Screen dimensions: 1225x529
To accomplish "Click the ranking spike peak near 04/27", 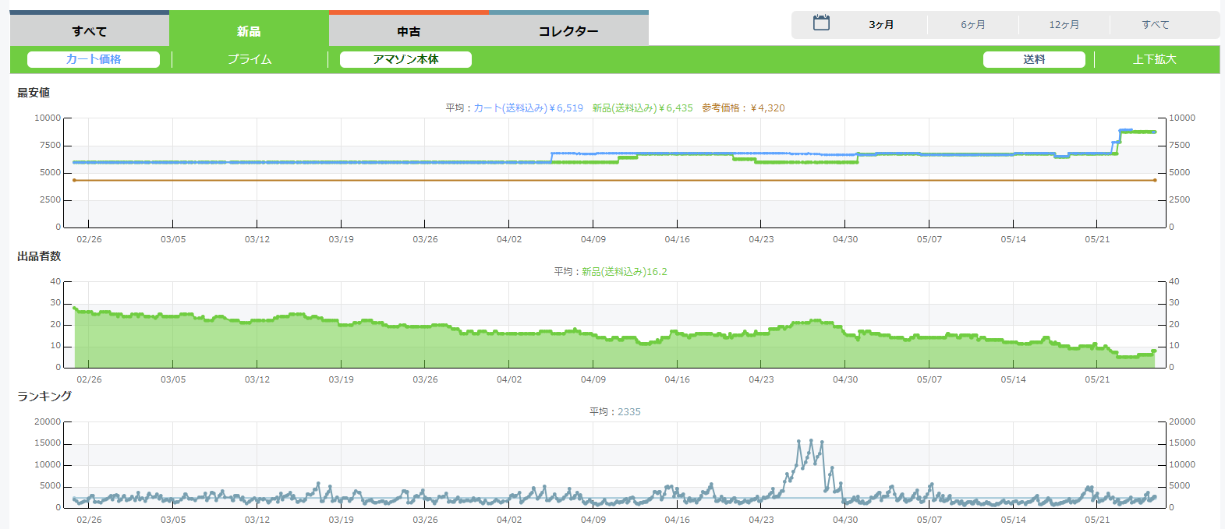I will 811,441.
